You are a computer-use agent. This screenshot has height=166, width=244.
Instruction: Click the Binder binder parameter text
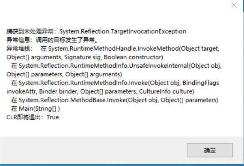59,91
